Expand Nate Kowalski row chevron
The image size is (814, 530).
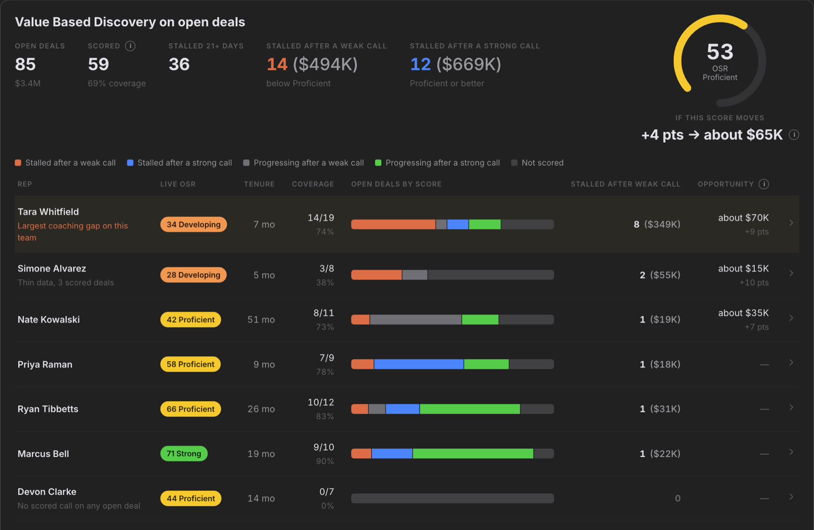point(791,318)
